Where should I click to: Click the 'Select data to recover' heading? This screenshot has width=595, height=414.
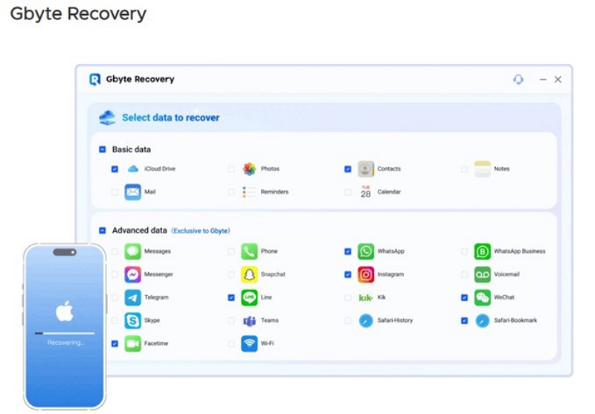pyautogui.click(x=171, y=117)
